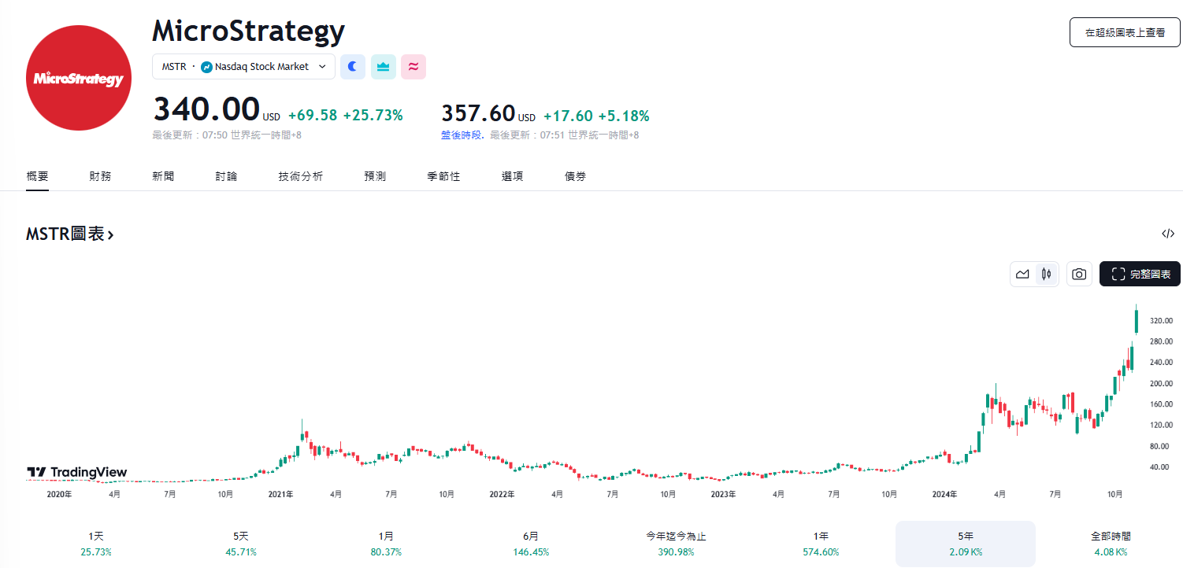The height and width of the screenshot is (568, 1183).
Task: Switch chart to line style icon
Action: pyautogui.click(x=1022, y=274)
